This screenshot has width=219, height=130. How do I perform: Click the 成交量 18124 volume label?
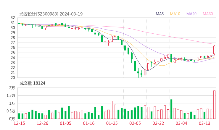click(32, 83)
